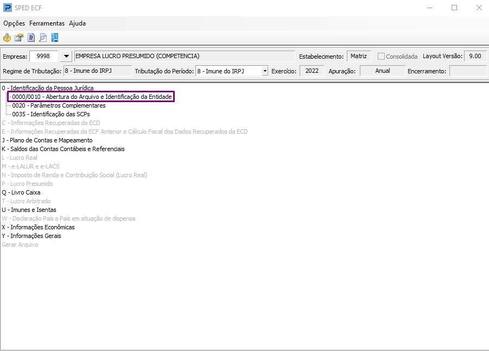The height and width of the screenshot is (351, 489).
Task: Open the Opções menu
Action: point(14,23)
